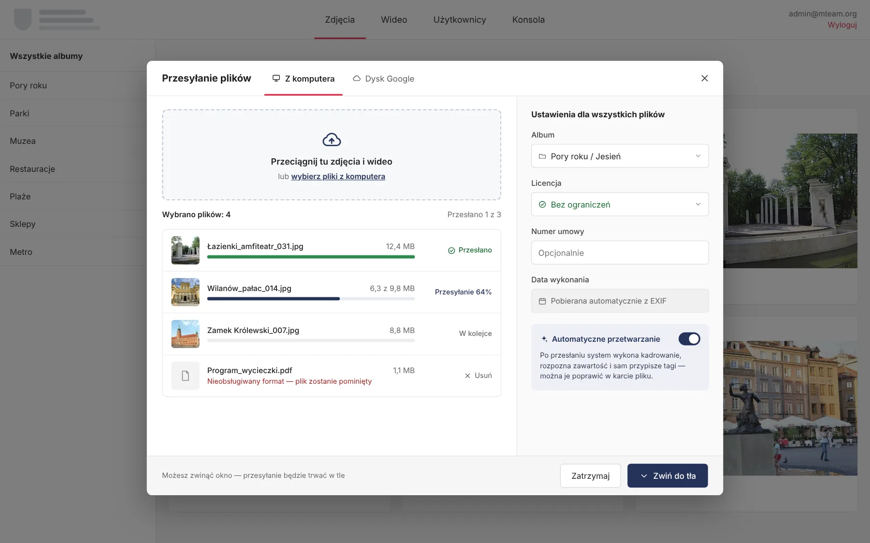Click thumbnail of Łazienki_amfiteatr_031.jpg
This screenshot has width=870, height=543.
[185, 250]
